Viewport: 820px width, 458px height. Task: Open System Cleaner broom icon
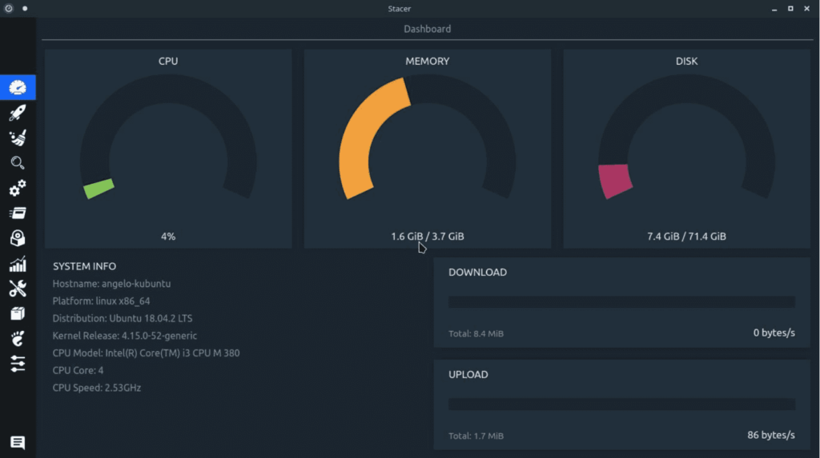18,138
